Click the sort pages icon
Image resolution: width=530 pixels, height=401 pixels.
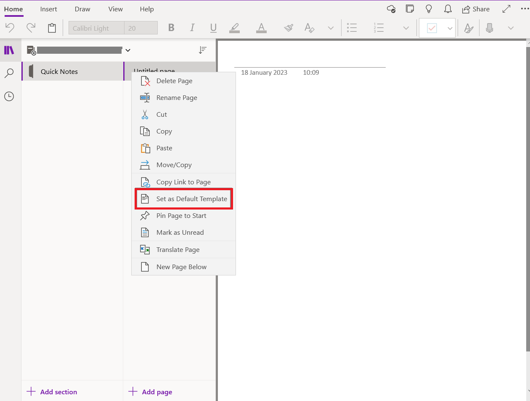point(203,50)
